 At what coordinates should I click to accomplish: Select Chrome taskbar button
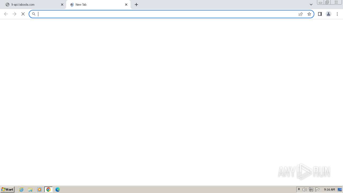(x=49, y=190)
